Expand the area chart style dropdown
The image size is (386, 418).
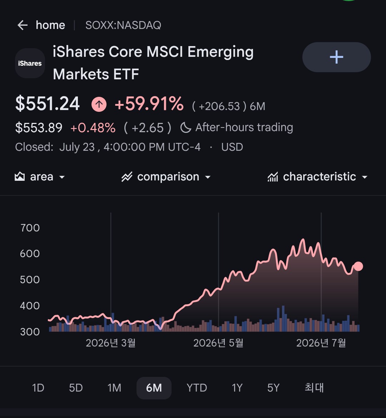click(x=62, y=177)
